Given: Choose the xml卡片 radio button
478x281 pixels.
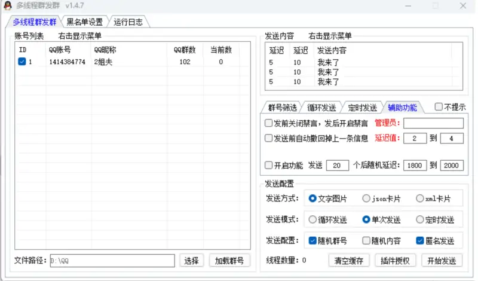Looking at the screenshot, I should click(420, 198).
